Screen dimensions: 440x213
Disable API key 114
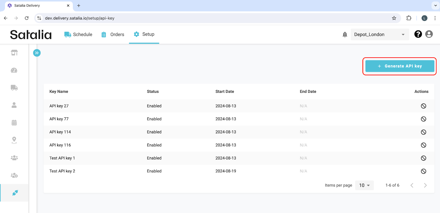[x=423, y=132]
